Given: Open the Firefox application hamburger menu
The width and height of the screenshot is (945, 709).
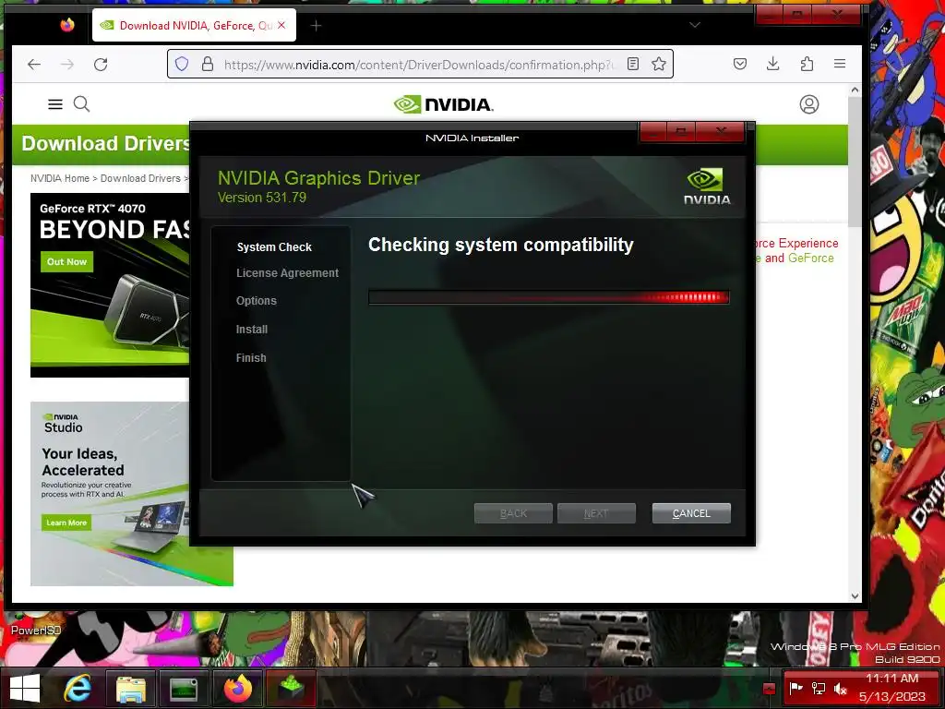Looking at the screenshot, I should click(840, 64).
